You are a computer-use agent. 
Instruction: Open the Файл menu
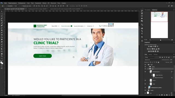point(5,3)
